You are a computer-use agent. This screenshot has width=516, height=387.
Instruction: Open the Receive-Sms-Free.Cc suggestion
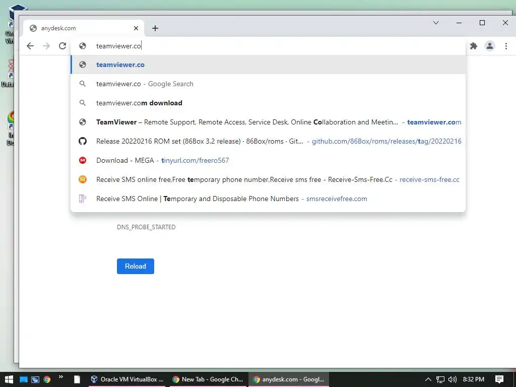268,179
